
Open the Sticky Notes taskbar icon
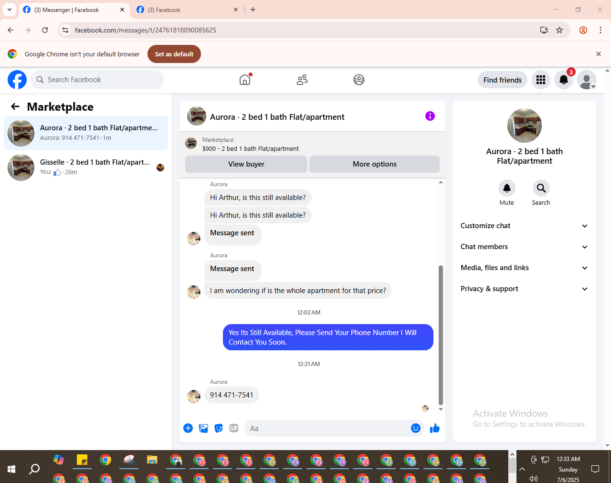click(x=82, y=460)
